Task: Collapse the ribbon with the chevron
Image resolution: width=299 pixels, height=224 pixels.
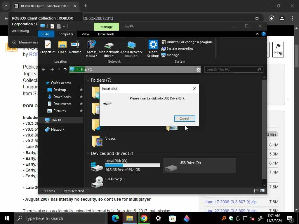Action: pyautogui.click(x=257, y=34)
